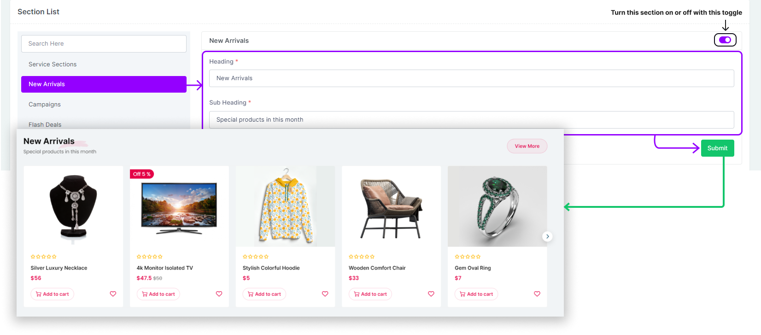
Task: Click the Sub Heading text field
Action: tap(471, 120)
